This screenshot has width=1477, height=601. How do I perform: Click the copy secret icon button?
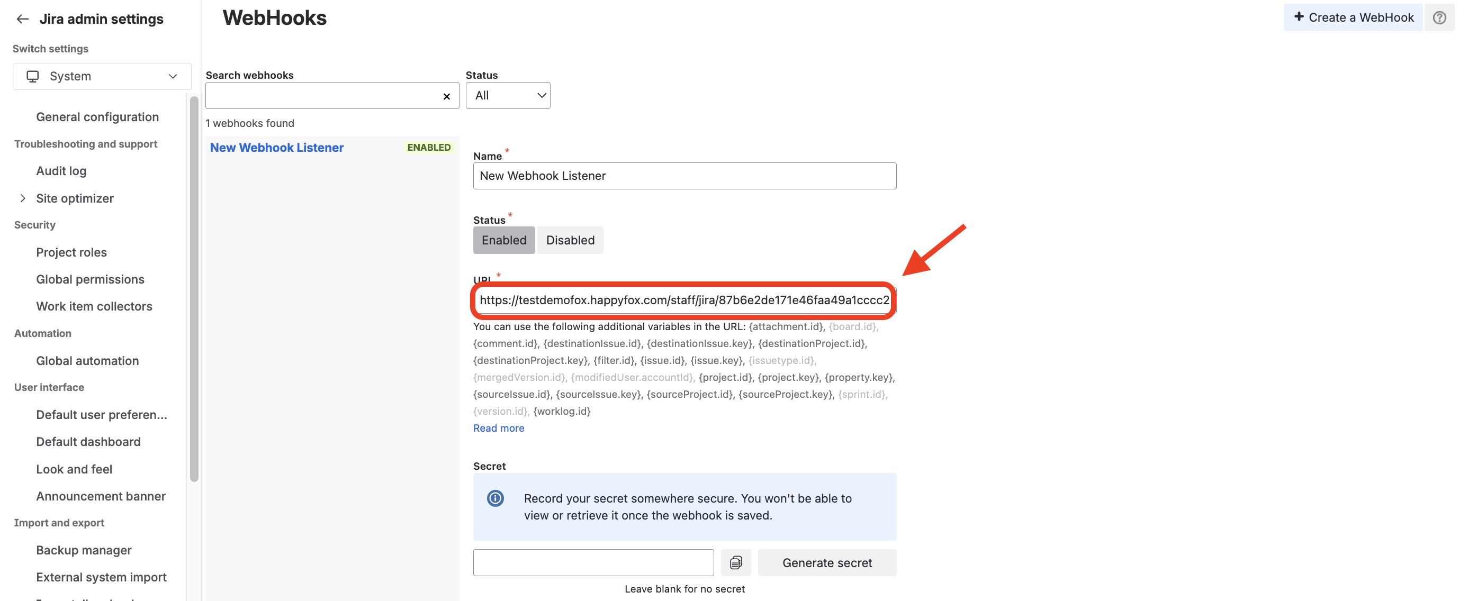tap(736, 562)
